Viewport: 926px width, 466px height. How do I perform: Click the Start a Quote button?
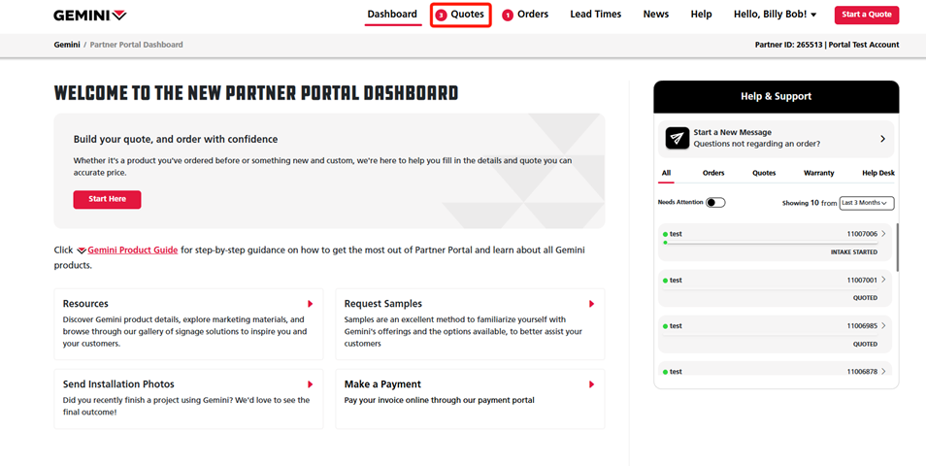pyautogui.click(x=866, y=15)
